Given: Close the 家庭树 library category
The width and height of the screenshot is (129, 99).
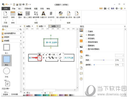Looking at the screenshot, I should 21,37.
